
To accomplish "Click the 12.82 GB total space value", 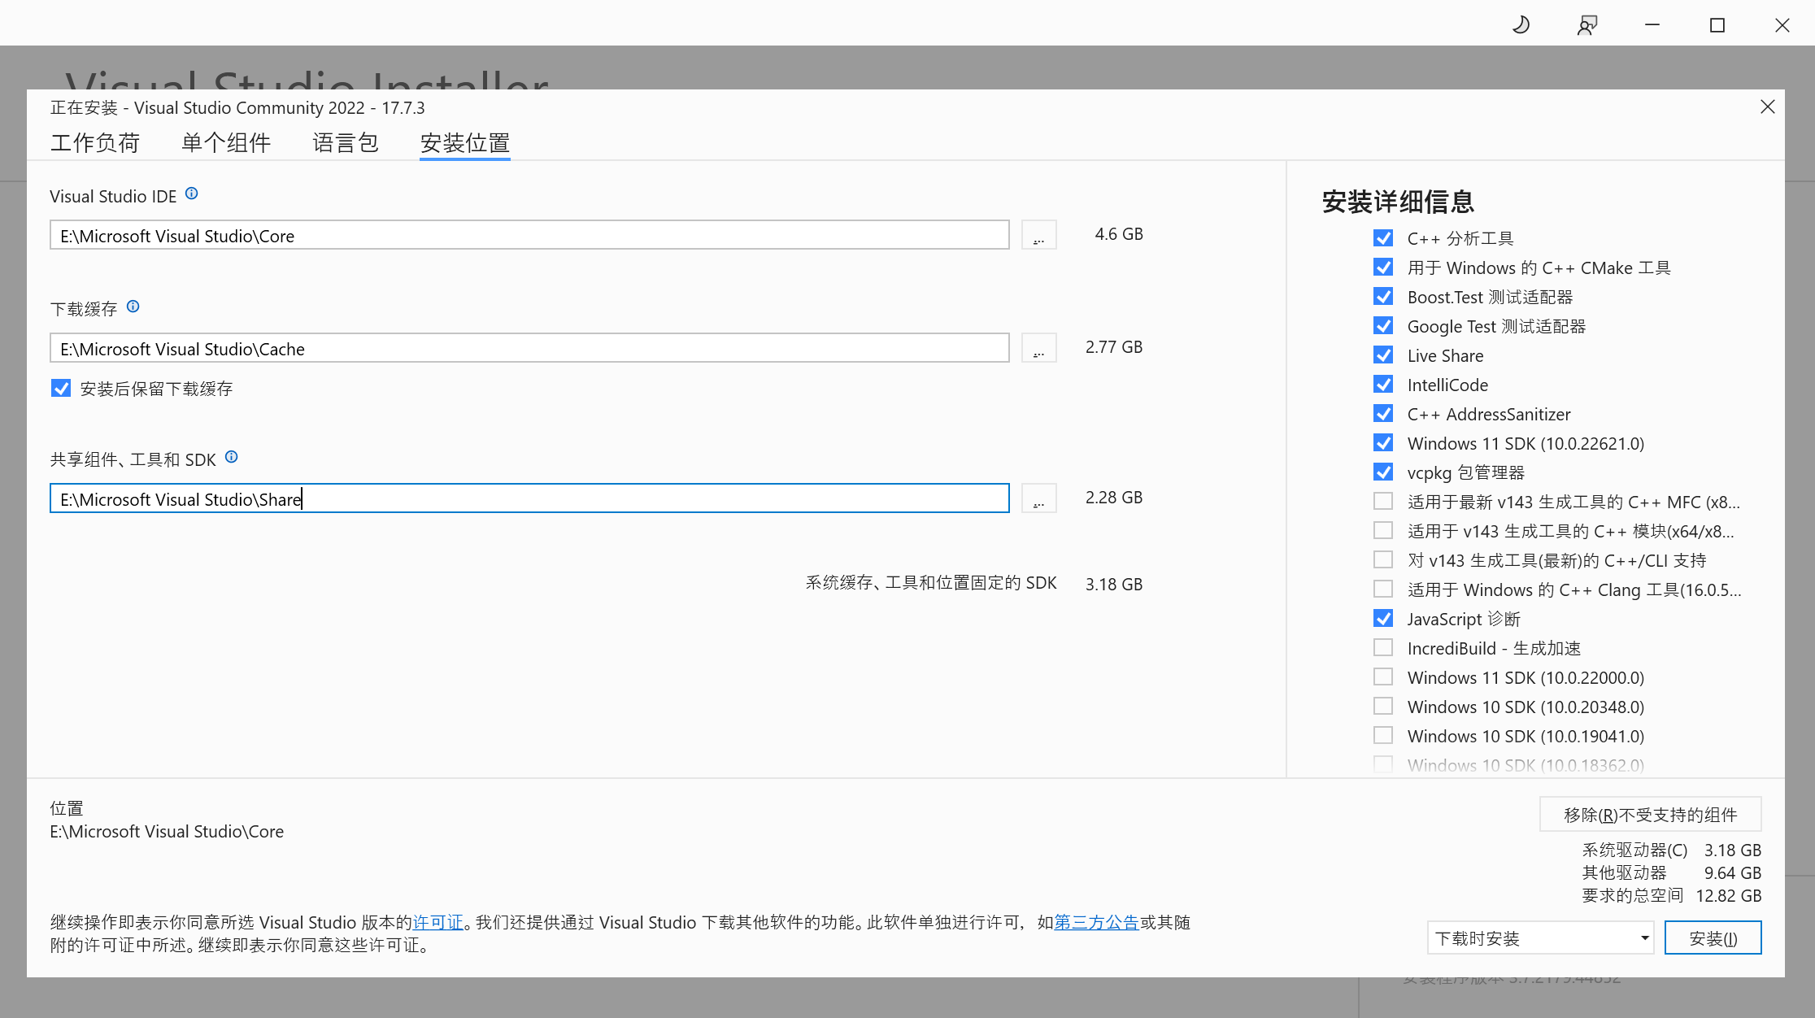I will 1728,896.
